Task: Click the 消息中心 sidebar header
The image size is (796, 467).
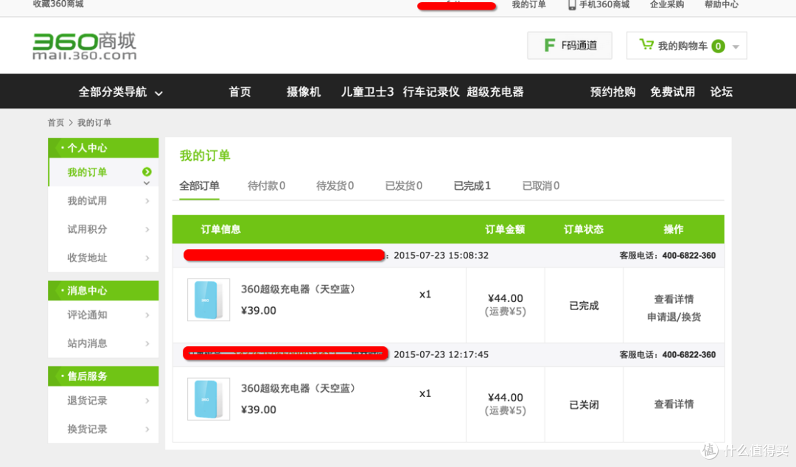Action: pyautogui.click(x=104, y=290)
